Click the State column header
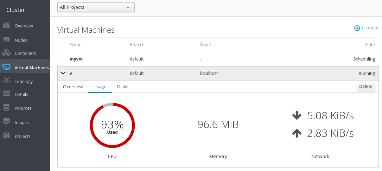Image resolution: width=382 pixels, height=171 pixels. 370,45
